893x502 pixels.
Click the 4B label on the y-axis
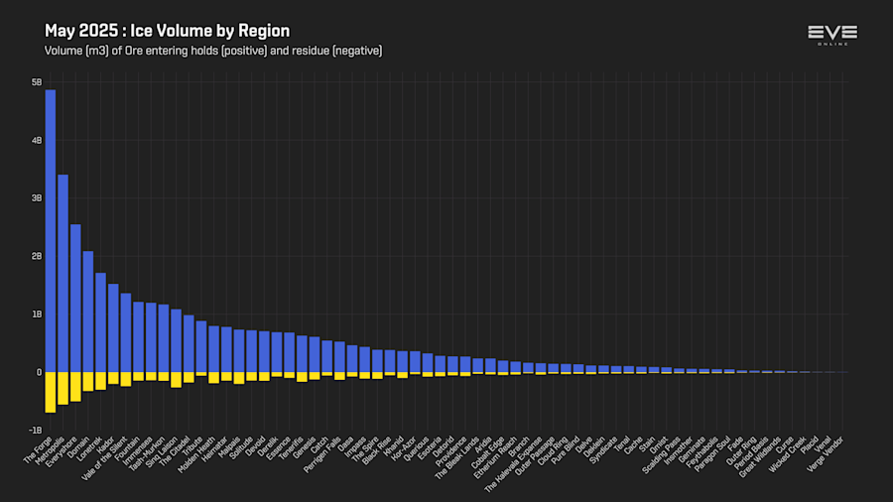[x=37, y=141]
